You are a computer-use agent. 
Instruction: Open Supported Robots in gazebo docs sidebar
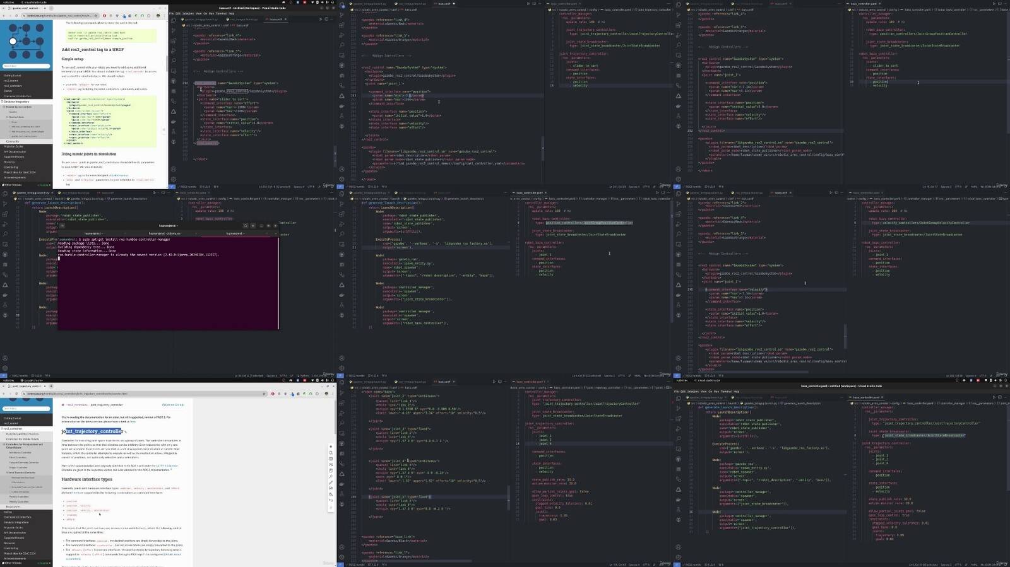coord(14,156)
